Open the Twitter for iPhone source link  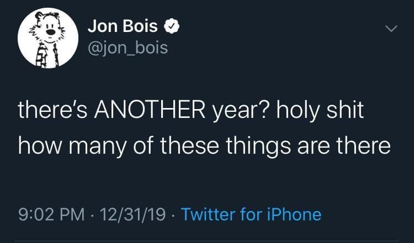[x=251, y=214]
